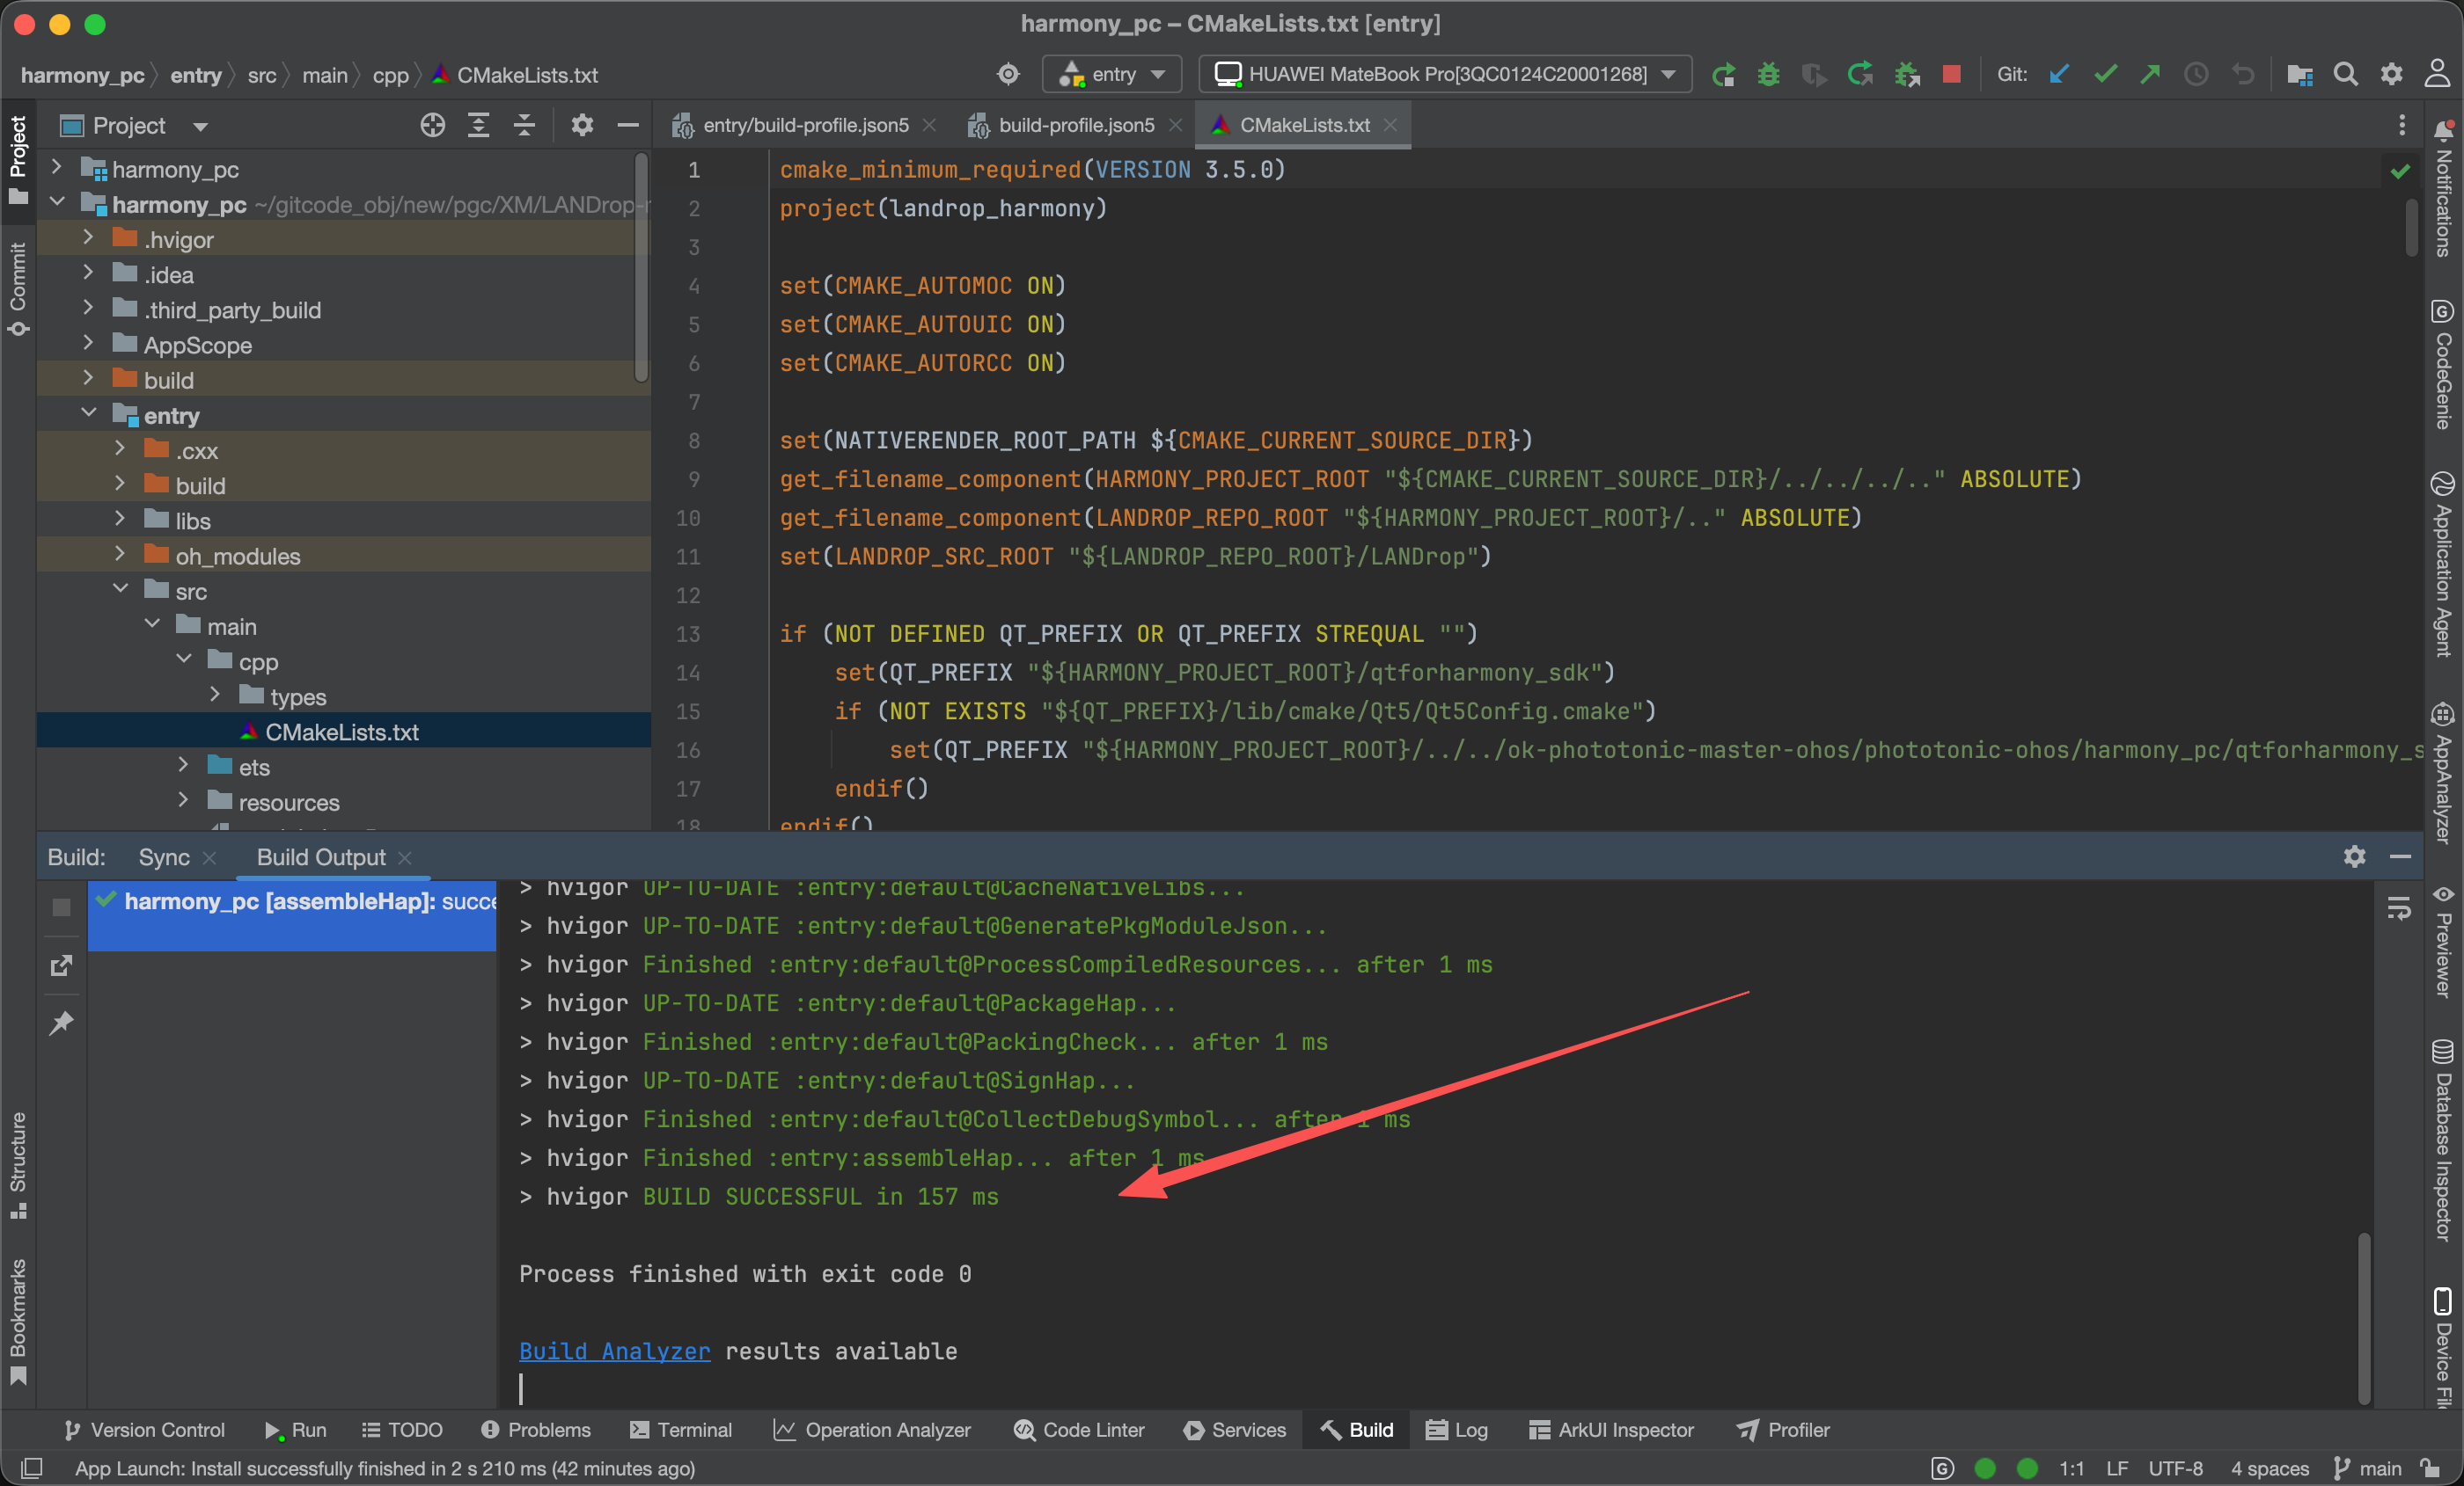Select the Sync tab in Build panel

click(x=164, y=857)
